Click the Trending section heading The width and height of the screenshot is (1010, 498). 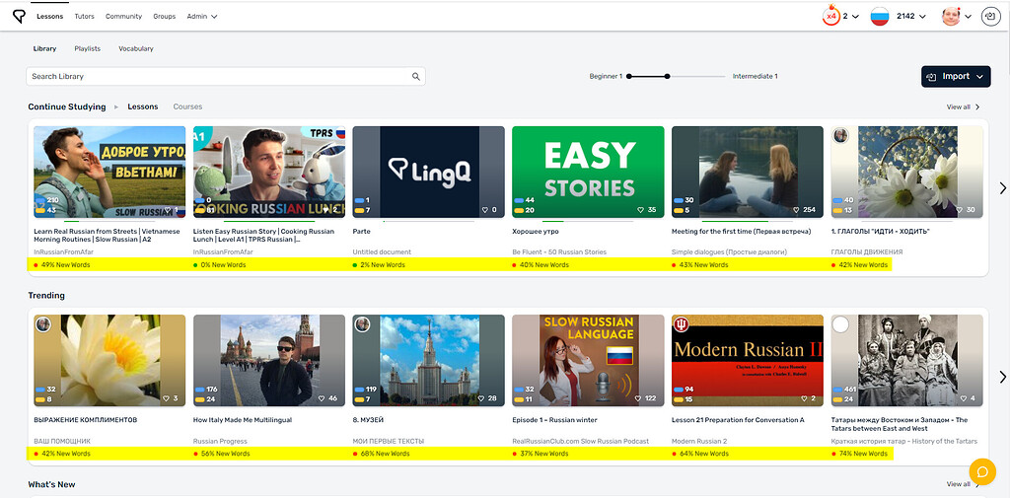tap(46, 296)
